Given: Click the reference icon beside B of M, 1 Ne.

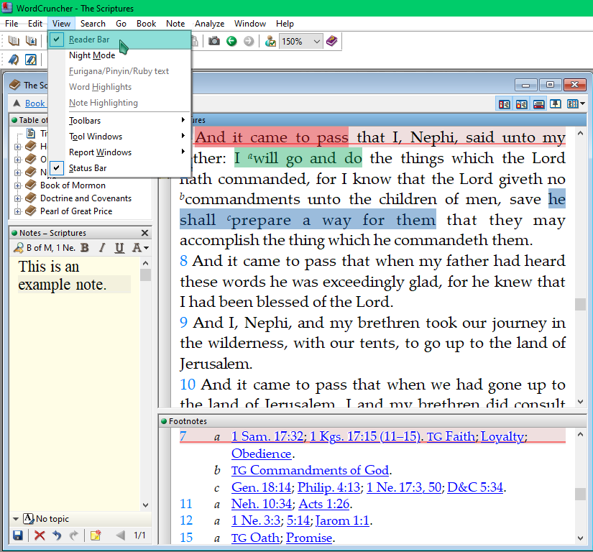Looking at the screenshot, I should pyautogui.click(x=18, y=248).
